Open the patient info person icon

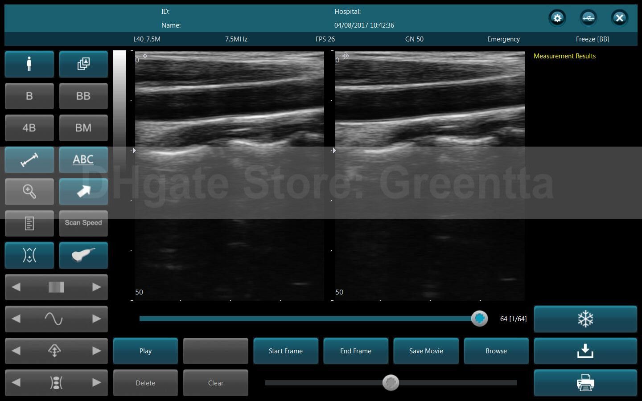tap(29, 64)
